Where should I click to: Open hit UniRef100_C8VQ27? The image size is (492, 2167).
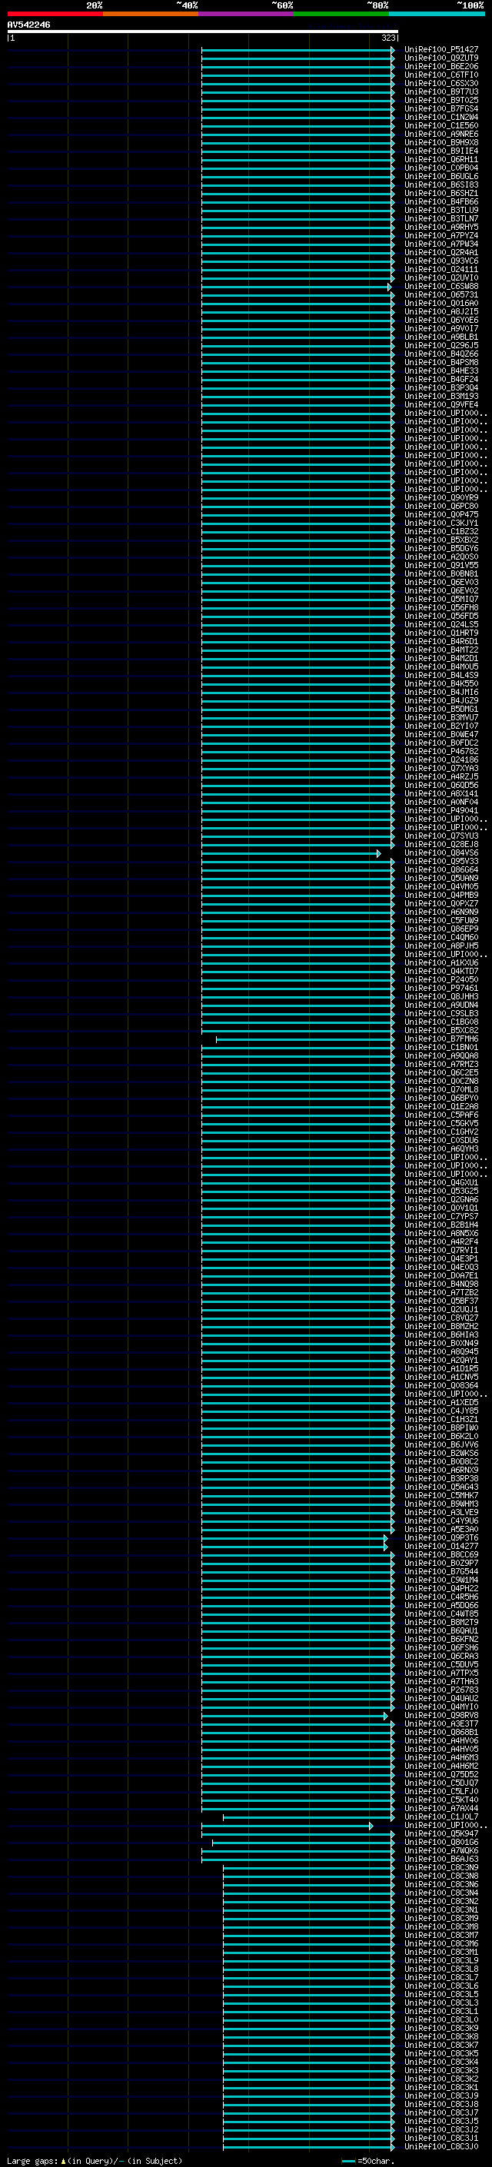point(440,1318)
